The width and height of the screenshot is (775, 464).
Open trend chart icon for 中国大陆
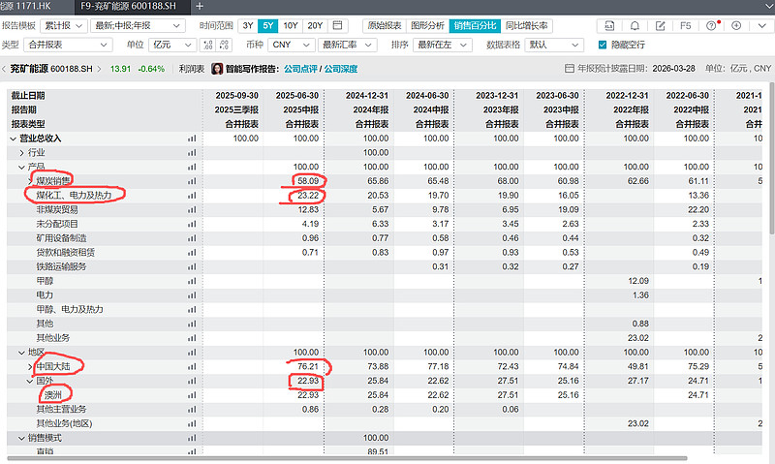[191, 367]
